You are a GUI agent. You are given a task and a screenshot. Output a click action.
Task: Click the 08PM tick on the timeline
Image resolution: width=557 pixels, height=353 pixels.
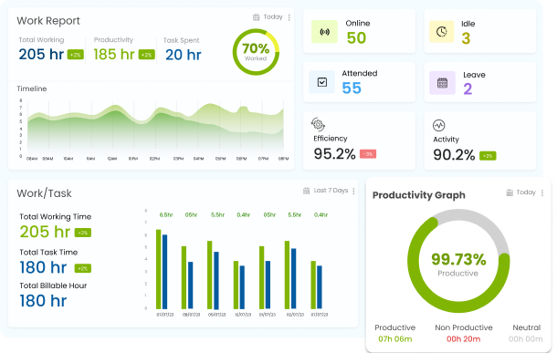[x=283, y=159]
